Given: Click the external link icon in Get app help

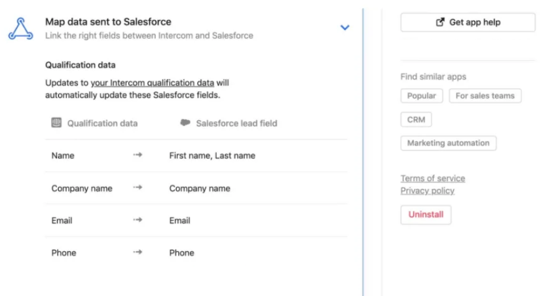Looking at the screenshot, I should (x=440, y=22).
